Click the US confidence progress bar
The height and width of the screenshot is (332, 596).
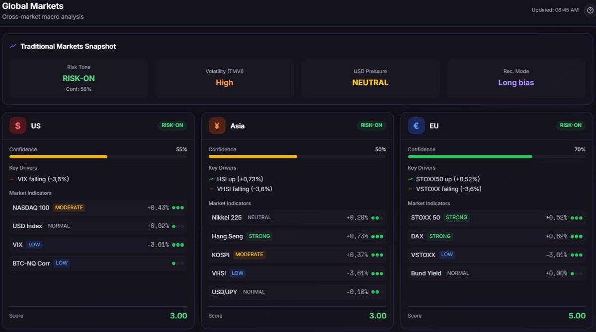(x=98, y=157)
